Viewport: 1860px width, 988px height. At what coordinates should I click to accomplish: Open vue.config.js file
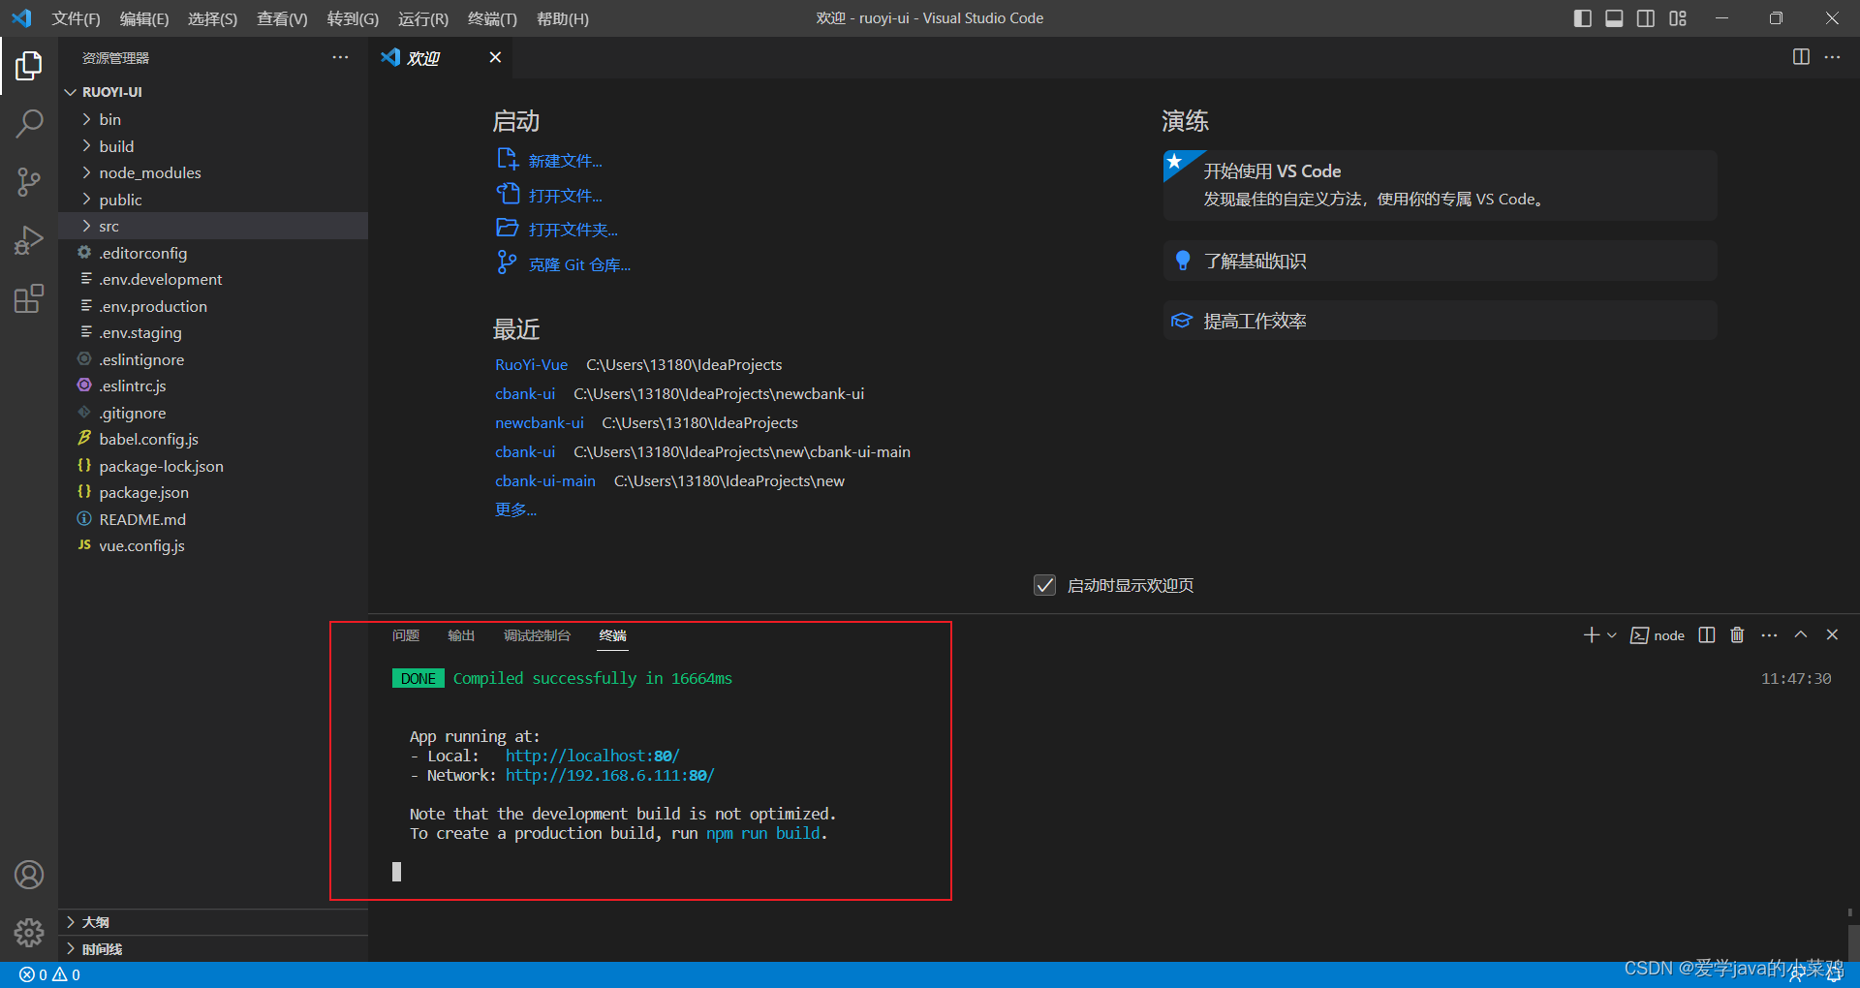pyautogui.click(x=213, y=545)
